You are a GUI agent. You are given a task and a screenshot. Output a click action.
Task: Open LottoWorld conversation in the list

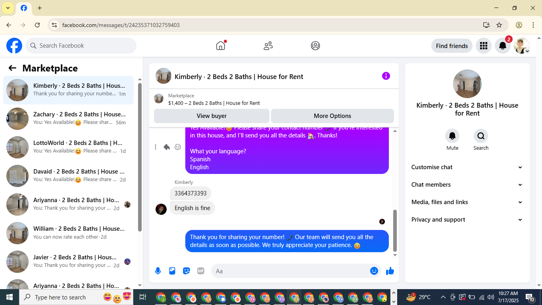click(69, 147)
